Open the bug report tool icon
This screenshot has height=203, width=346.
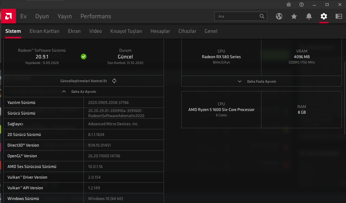click(289, 5)
